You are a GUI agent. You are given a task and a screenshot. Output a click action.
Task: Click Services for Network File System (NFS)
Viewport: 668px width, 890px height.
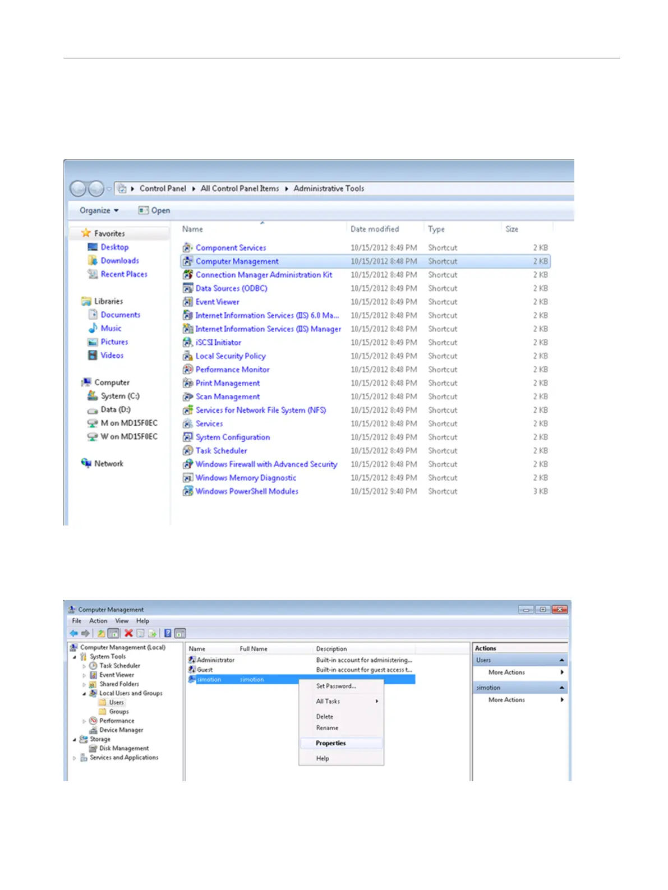pos(261,410)
